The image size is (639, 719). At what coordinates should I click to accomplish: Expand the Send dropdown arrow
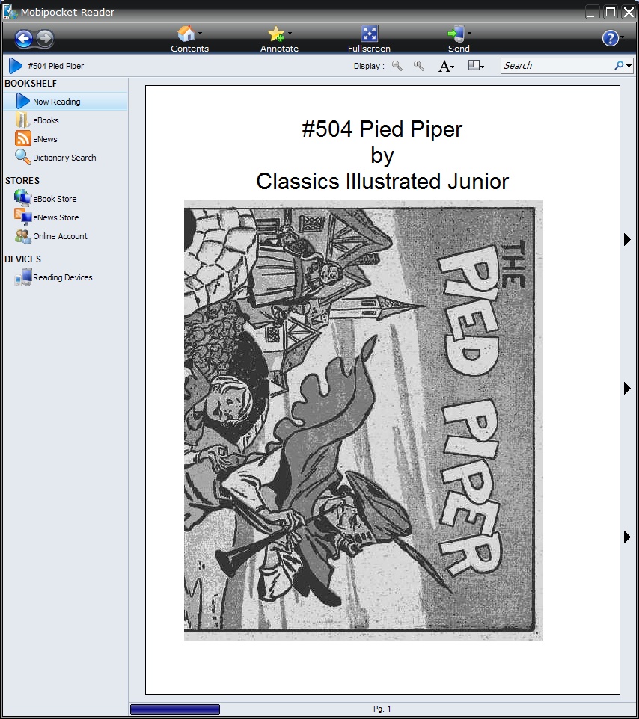(469, 33)
